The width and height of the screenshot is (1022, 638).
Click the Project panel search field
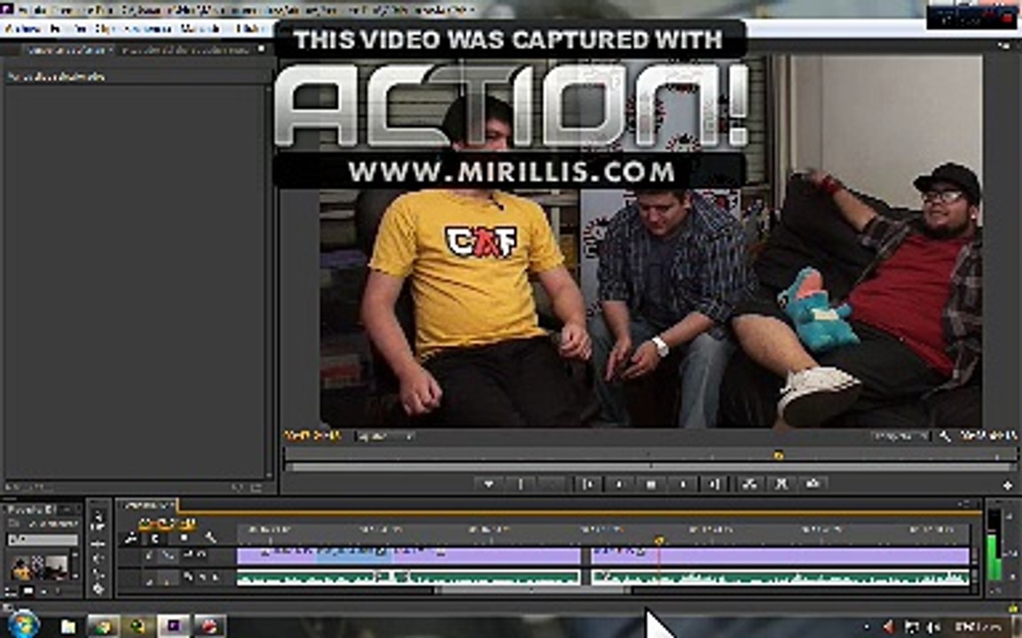click(43, 540)
